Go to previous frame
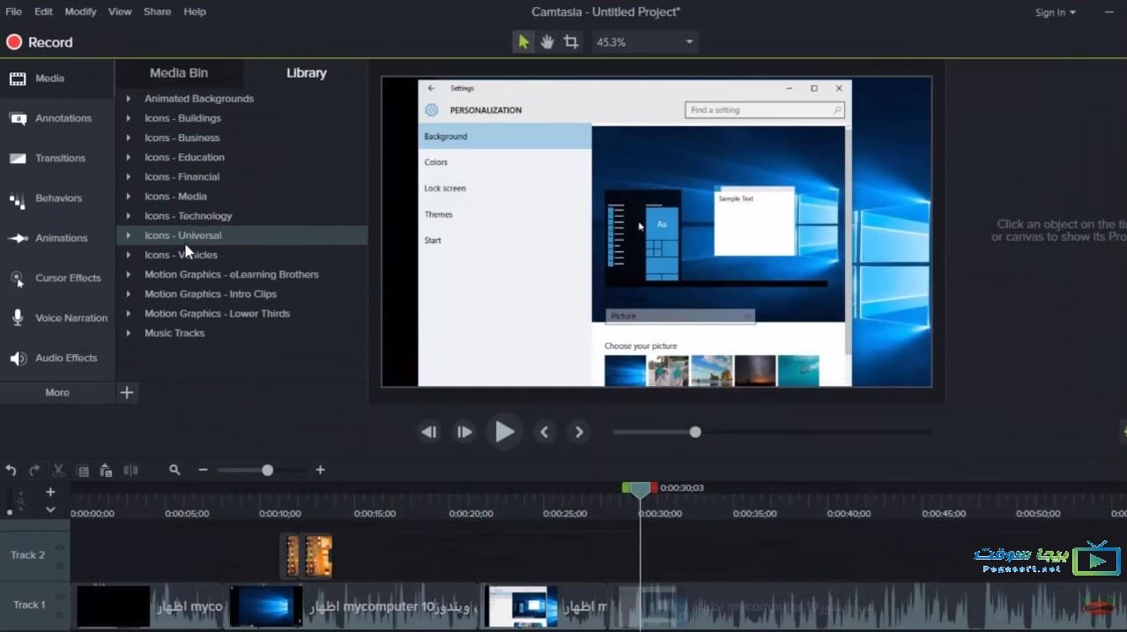The image size is (1127, 632). (429, 432)
